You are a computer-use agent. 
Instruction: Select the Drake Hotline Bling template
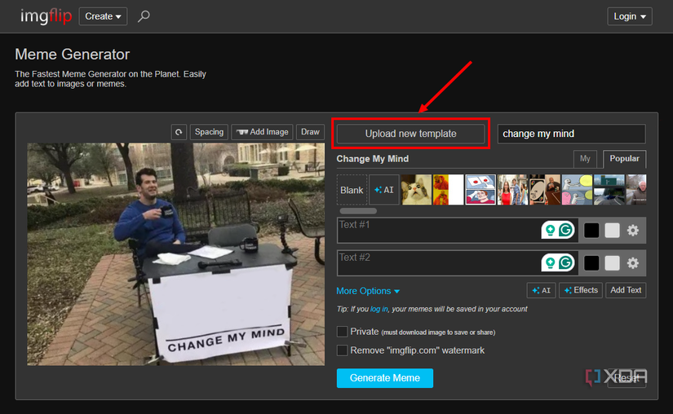(448, 190)
